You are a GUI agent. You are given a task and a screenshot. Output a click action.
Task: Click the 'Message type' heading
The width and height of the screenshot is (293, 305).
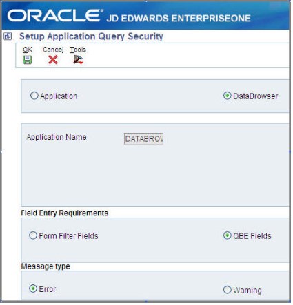[x=46, y=266]
